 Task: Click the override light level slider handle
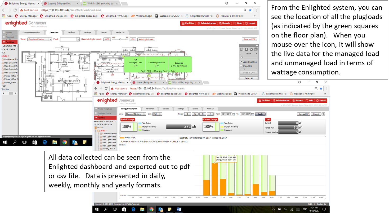pyautogui.click(x=120, y=39)
